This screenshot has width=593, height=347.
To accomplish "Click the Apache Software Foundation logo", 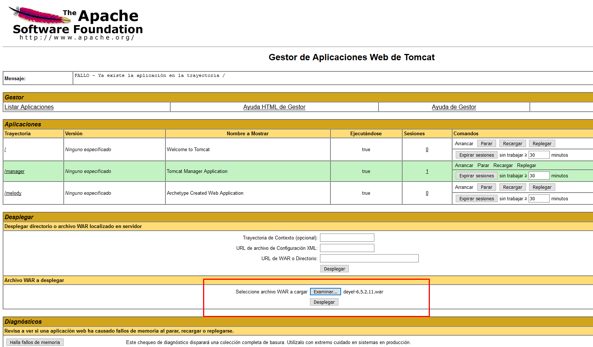I will click(x=76, y=23).
